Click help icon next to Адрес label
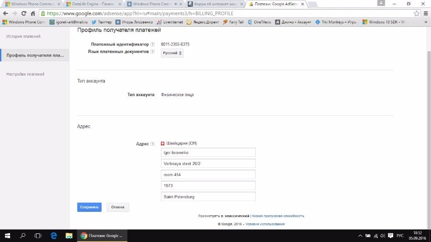Screen dimensions: 431x242 click(x=153, y=144)
